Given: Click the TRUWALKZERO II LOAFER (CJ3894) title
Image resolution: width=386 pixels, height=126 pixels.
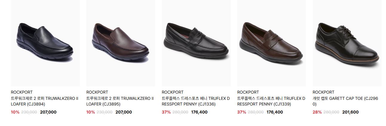Looking at the screenshot, I should pos(45,101).
